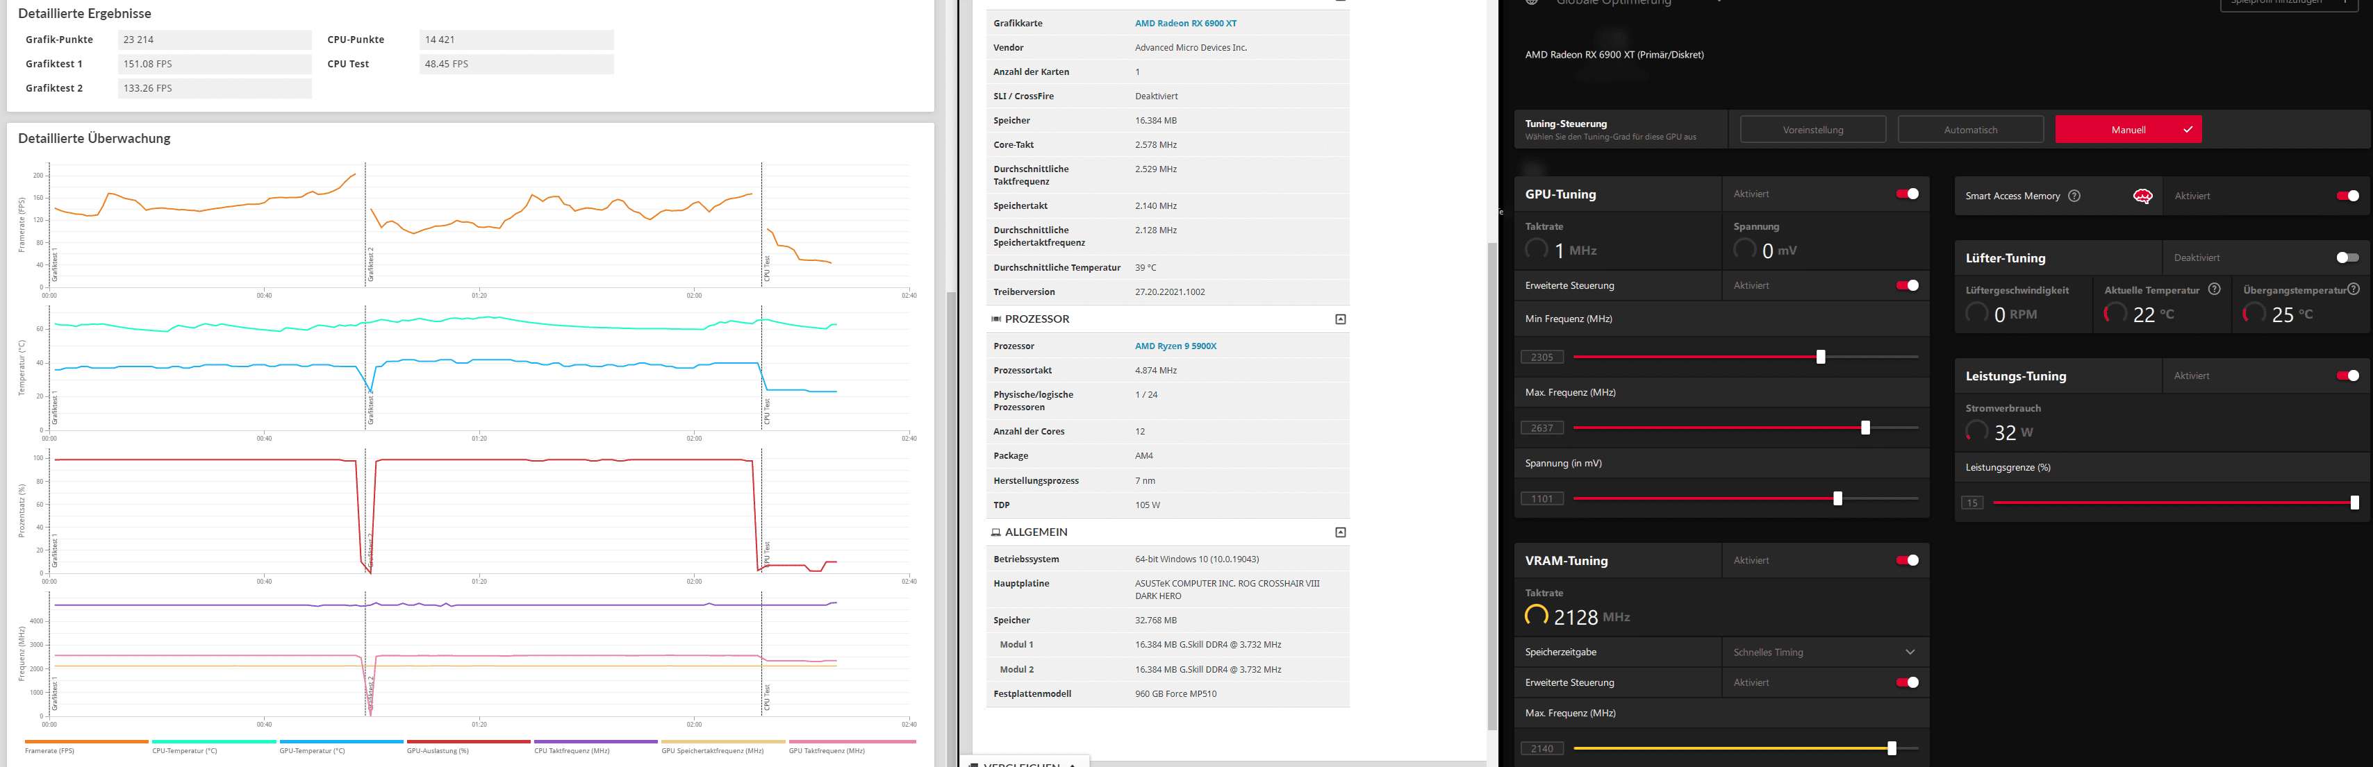
Task: Click the Grafiktest 2 value 133.26 FPS
Action: pos(215,88)
